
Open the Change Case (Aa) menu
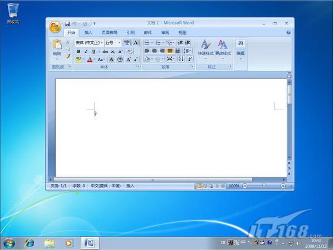(101, 60)
